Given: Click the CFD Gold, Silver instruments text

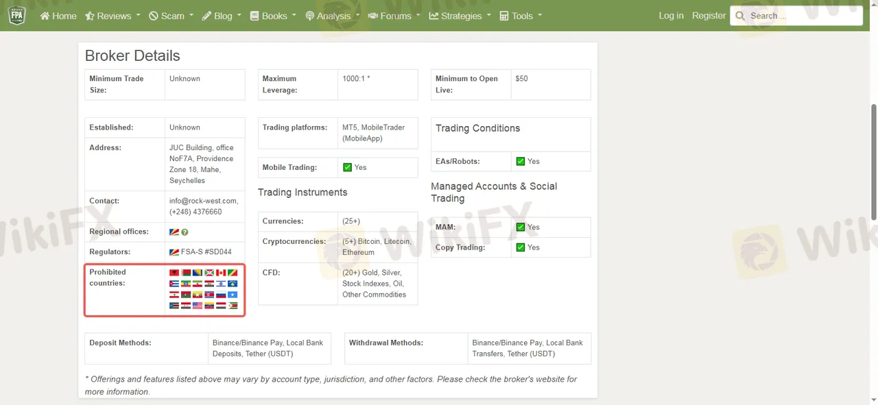Looking at the screenshot, I should [x=375, y=284].
